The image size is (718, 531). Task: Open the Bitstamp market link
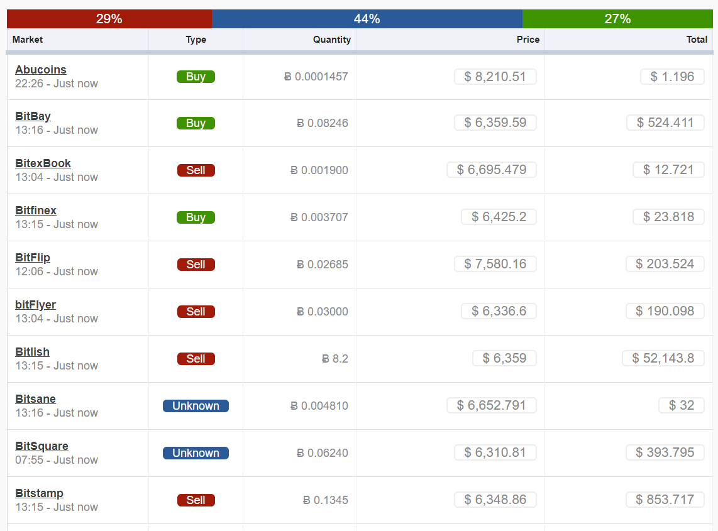(39, 493)
